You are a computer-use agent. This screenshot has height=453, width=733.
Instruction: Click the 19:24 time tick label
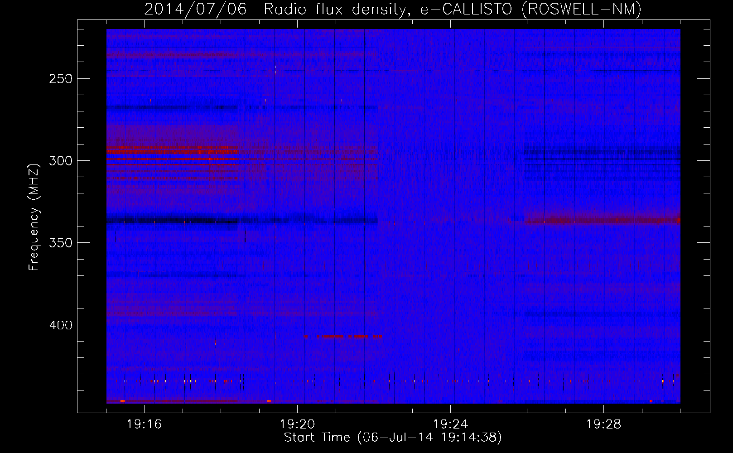coord(450,424)
